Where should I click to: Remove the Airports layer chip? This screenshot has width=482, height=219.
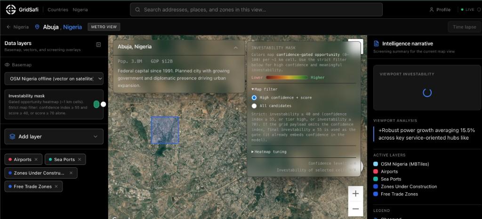[36, 159]
